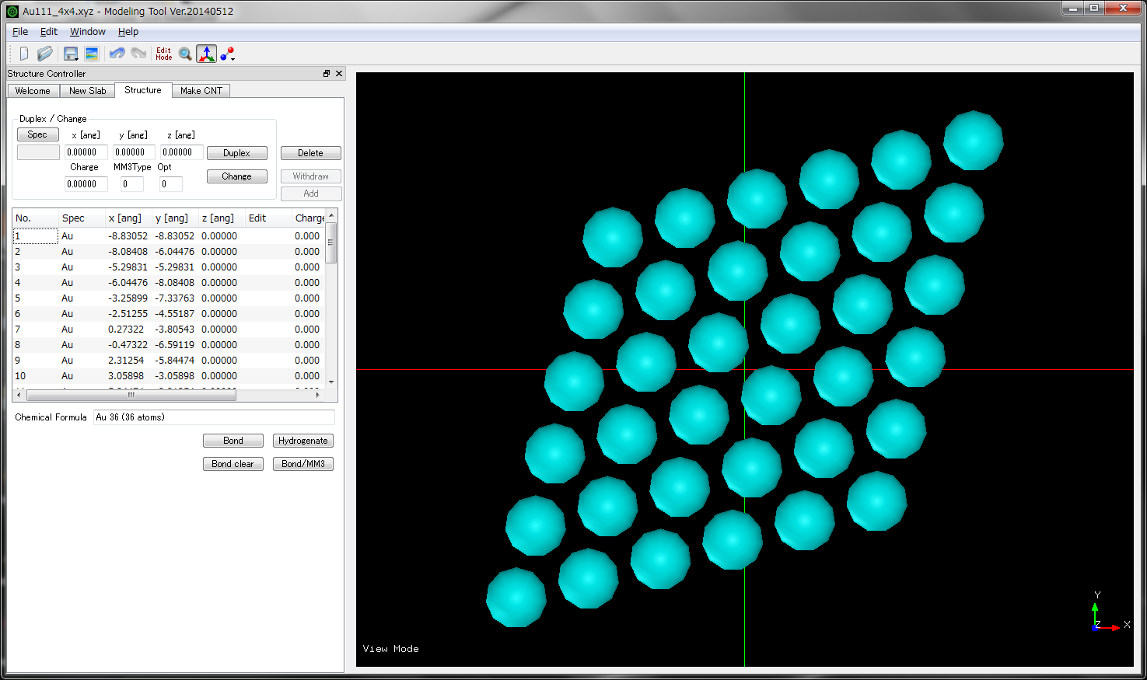Float the Structure Controller panel

click(327, 74)
